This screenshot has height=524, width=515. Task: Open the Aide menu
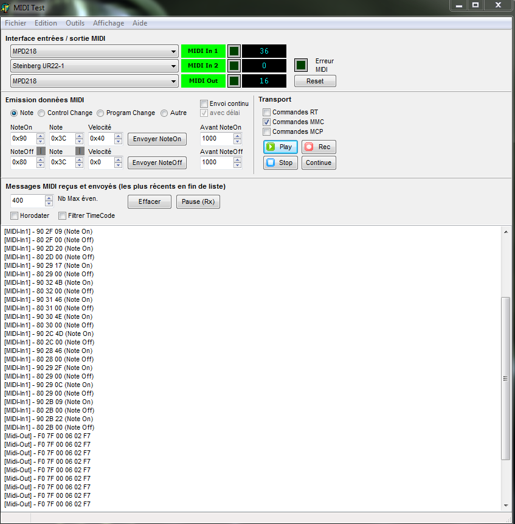[140, 23]
